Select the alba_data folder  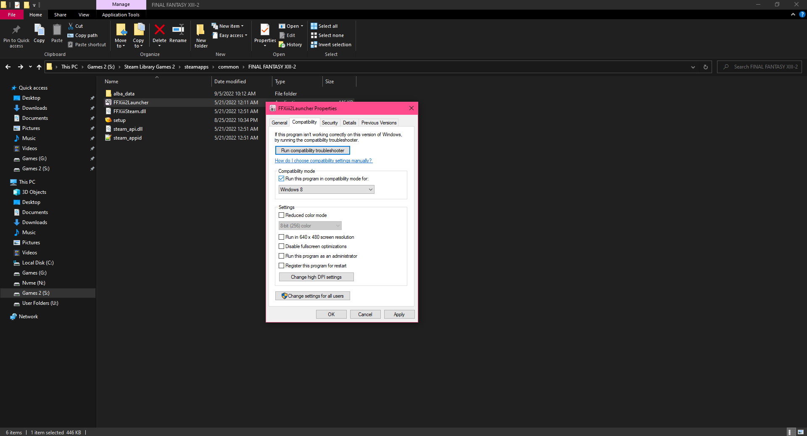pyautogui.click(x=124, y=94)
